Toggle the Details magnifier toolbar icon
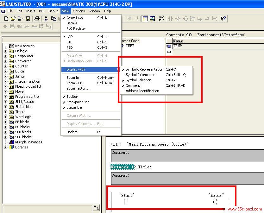 152,19
